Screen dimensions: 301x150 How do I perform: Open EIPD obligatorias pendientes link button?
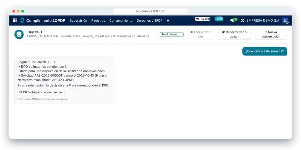tap(41, 92)
